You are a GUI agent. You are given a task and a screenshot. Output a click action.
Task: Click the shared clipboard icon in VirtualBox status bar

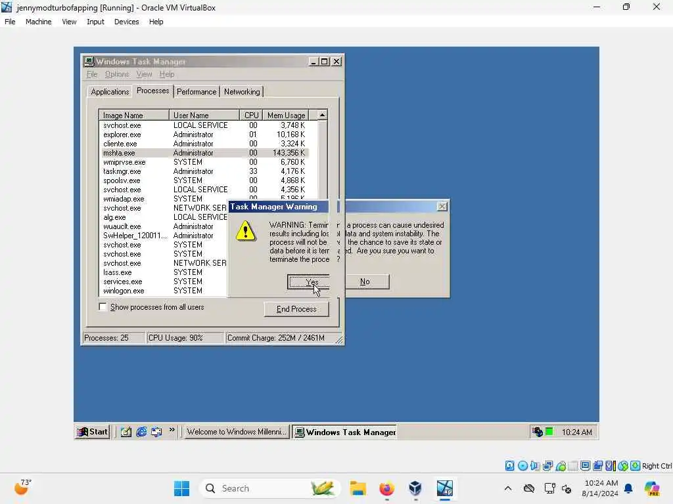click(x=597, y=466)
